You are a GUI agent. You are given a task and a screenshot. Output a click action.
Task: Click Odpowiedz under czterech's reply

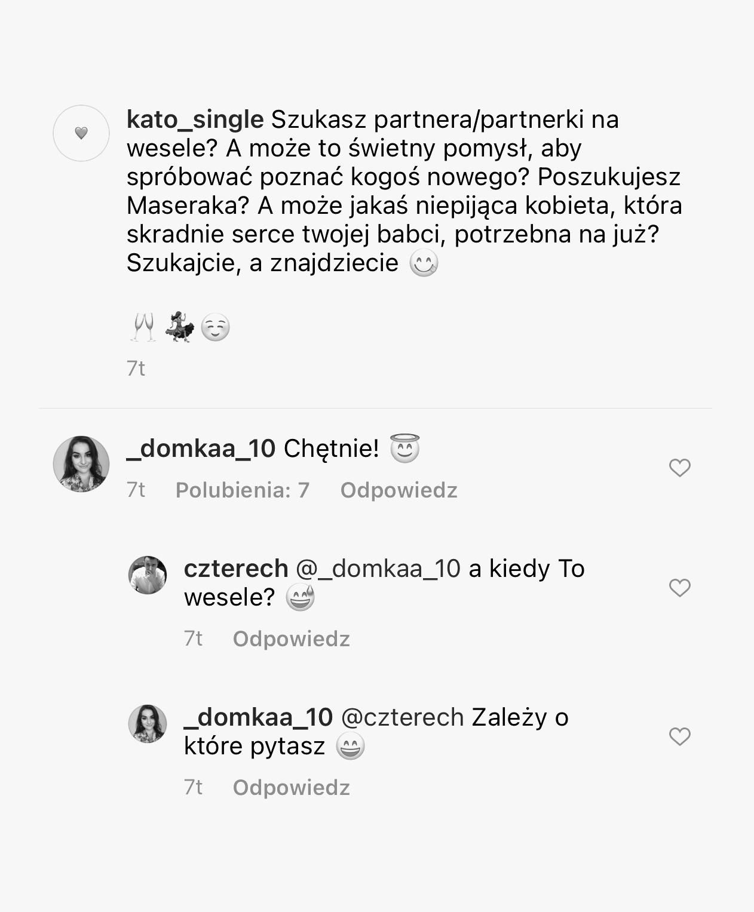click(291, 639)
